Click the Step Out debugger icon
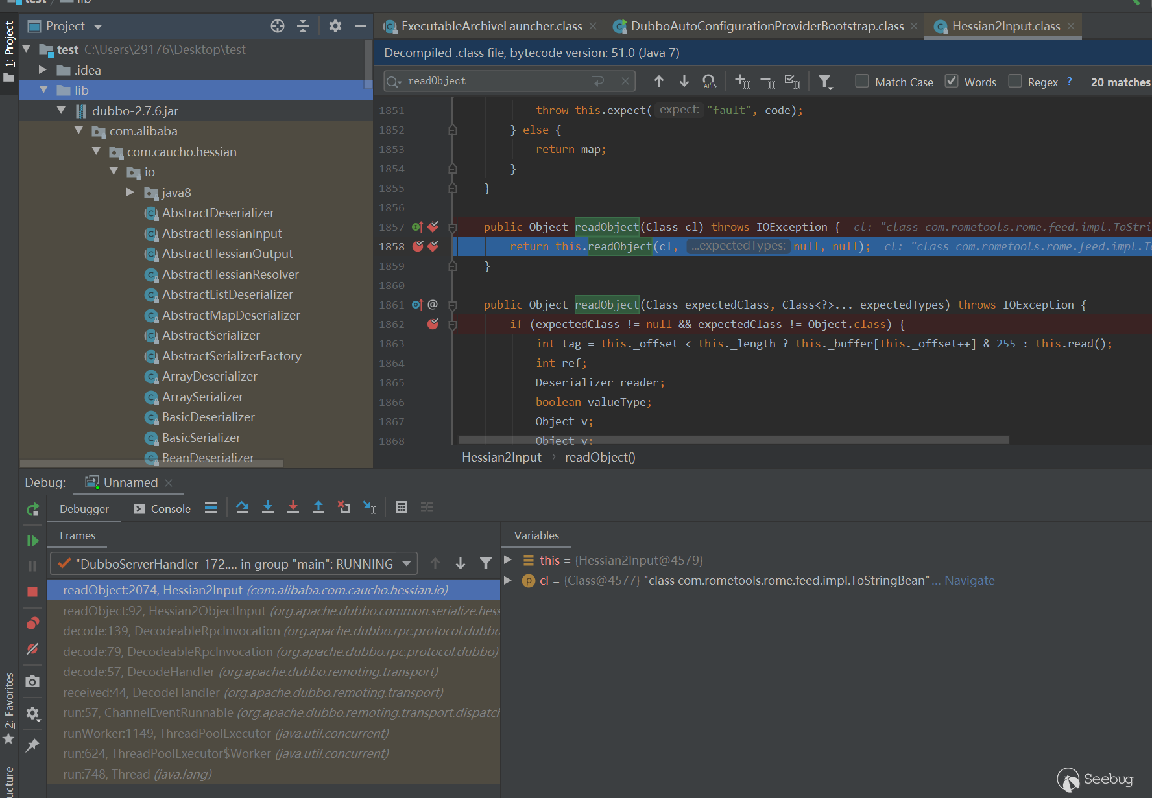The image size is (1152, 798). [x=318, y=508]
